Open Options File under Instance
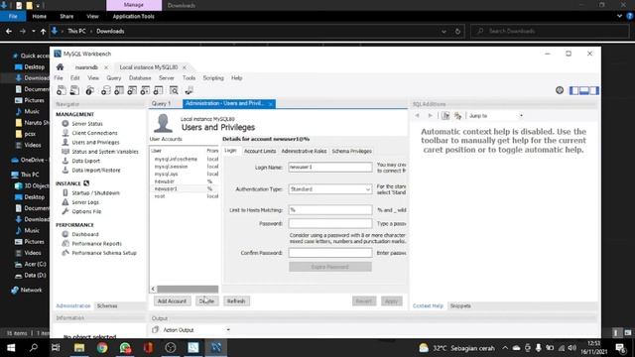635x357 pixels. point(86,211)
